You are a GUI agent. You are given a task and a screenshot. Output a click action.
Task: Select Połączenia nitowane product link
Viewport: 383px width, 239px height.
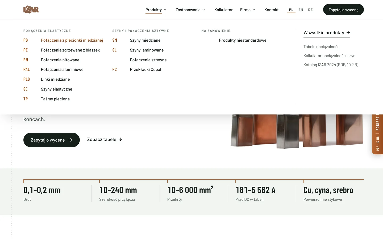60,60
